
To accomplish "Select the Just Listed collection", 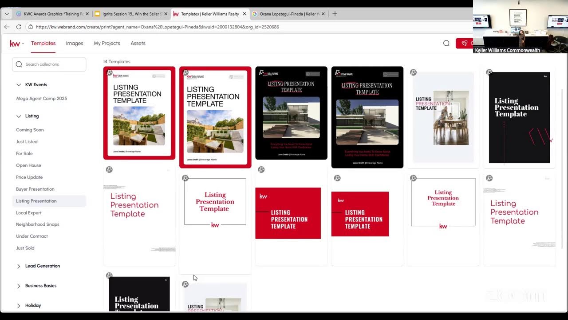I will coord(27,142).
